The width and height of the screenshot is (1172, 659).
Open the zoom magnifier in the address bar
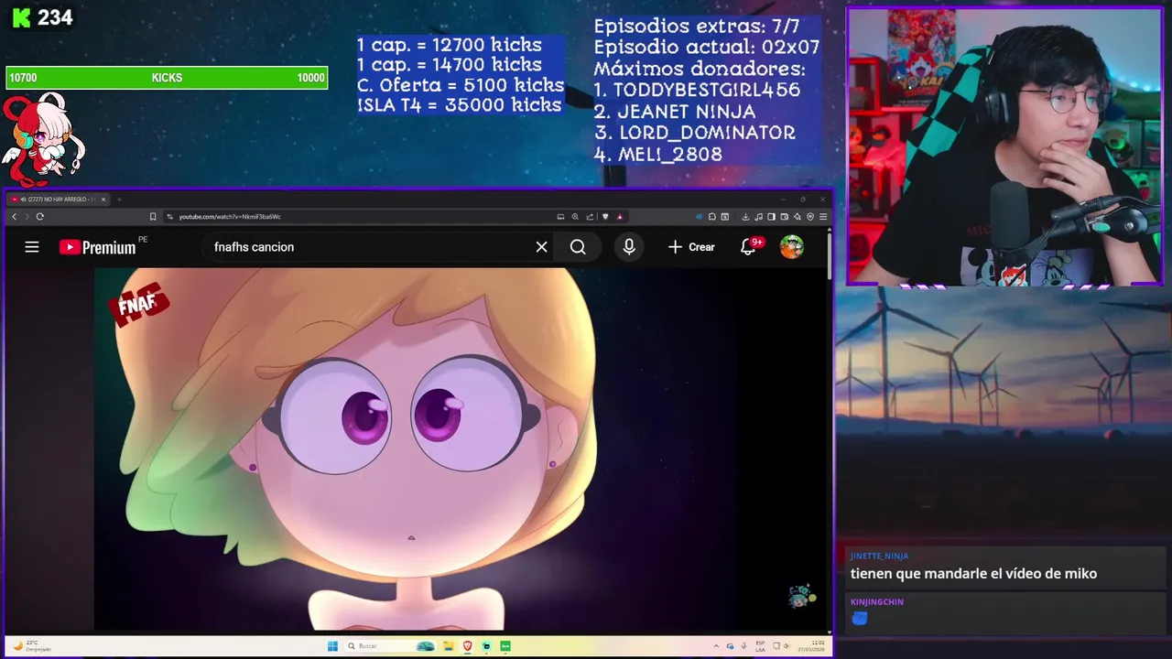point(575,217)
